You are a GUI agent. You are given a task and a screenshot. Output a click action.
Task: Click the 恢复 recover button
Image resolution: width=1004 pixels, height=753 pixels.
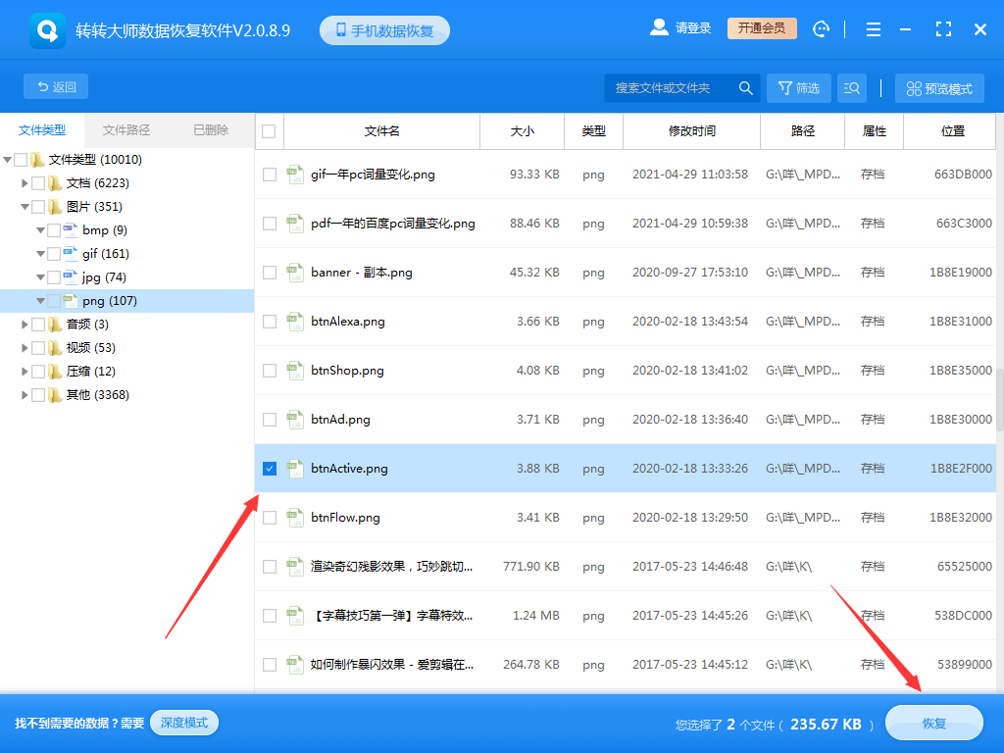click(933, 723)
